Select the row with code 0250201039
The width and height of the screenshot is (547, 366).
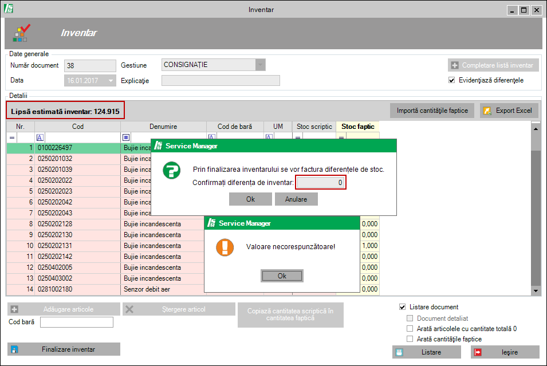[x=79, y=170]
